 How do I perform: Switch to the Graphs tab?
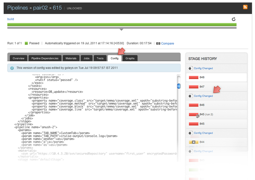pyautogui.click(x=130, y=58)
